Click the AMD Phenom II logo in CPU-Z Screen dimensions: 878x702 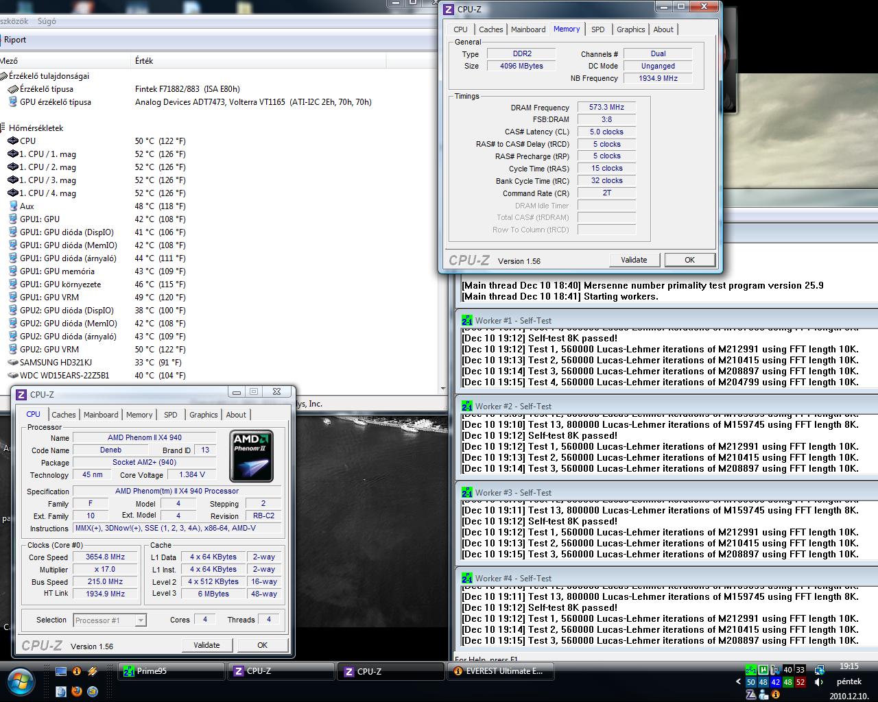[251, 457]
